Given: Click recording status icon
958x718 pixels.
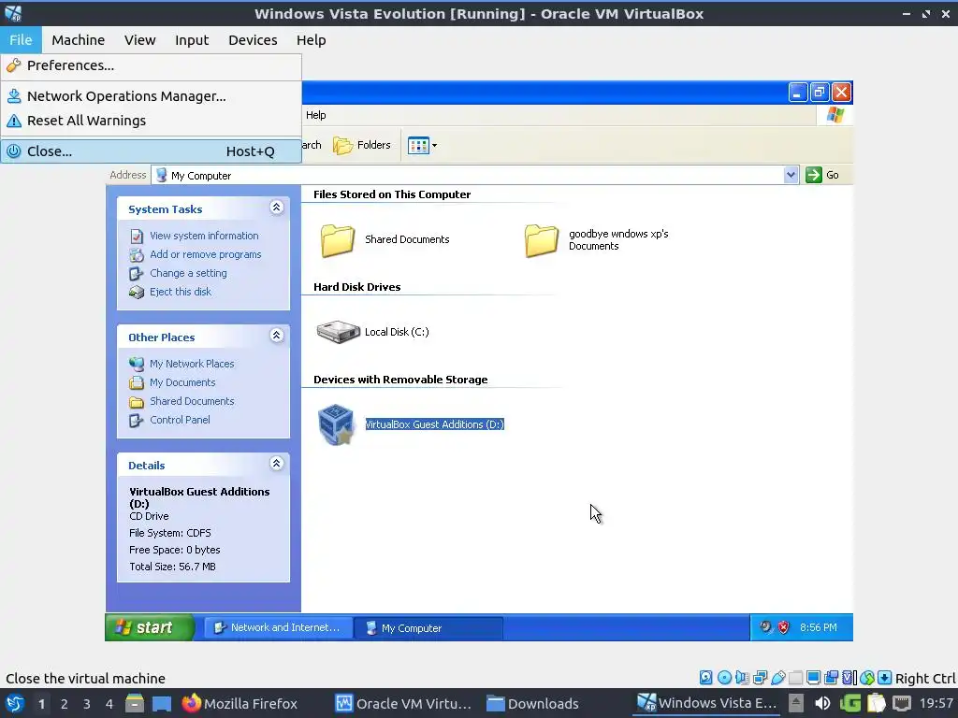Looking at the screenshot, I should (x=831, y=678).
